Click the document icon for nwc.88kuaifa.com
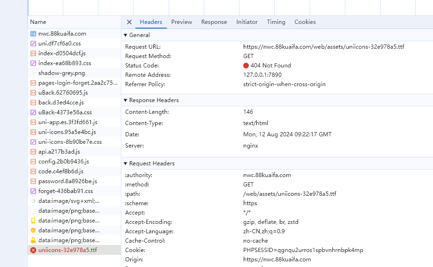Viewport: 433px width, 267px height. (x=33, y=34)
